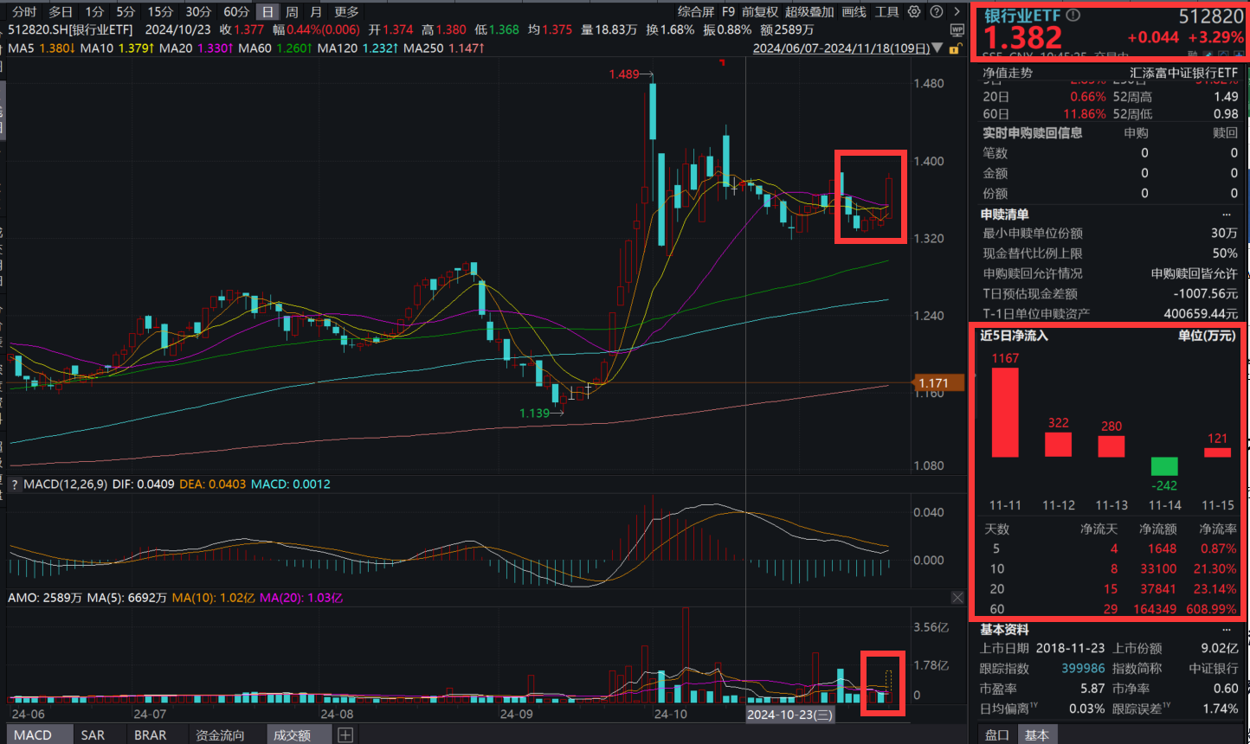Select the 资金流向 indicator tab
1250x744 pixels.
click(x=220, y=735)
